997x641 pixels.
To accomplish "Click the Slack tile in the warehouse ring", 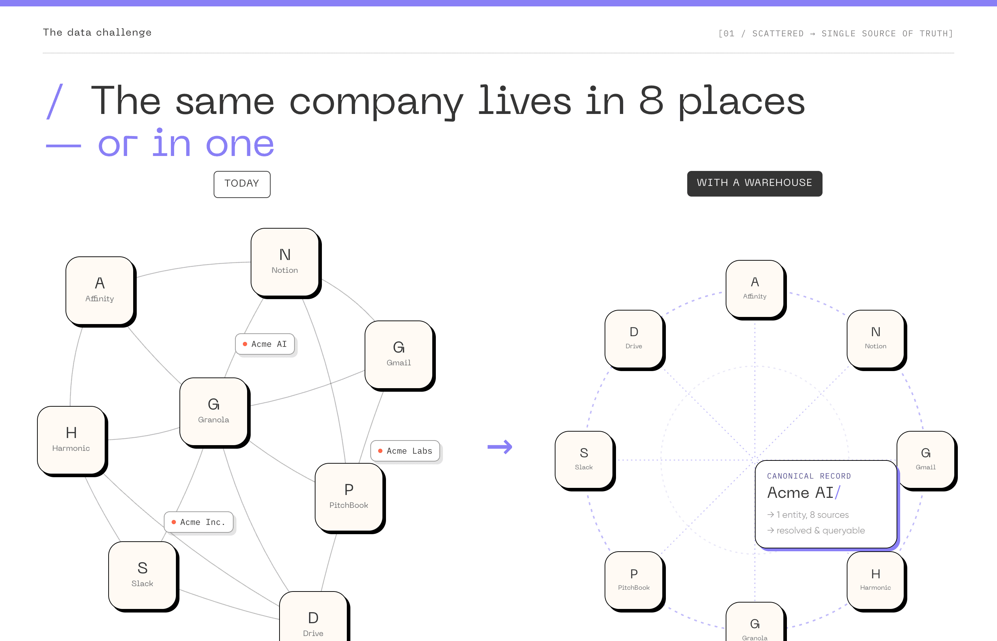I will [x=584, y=459].
